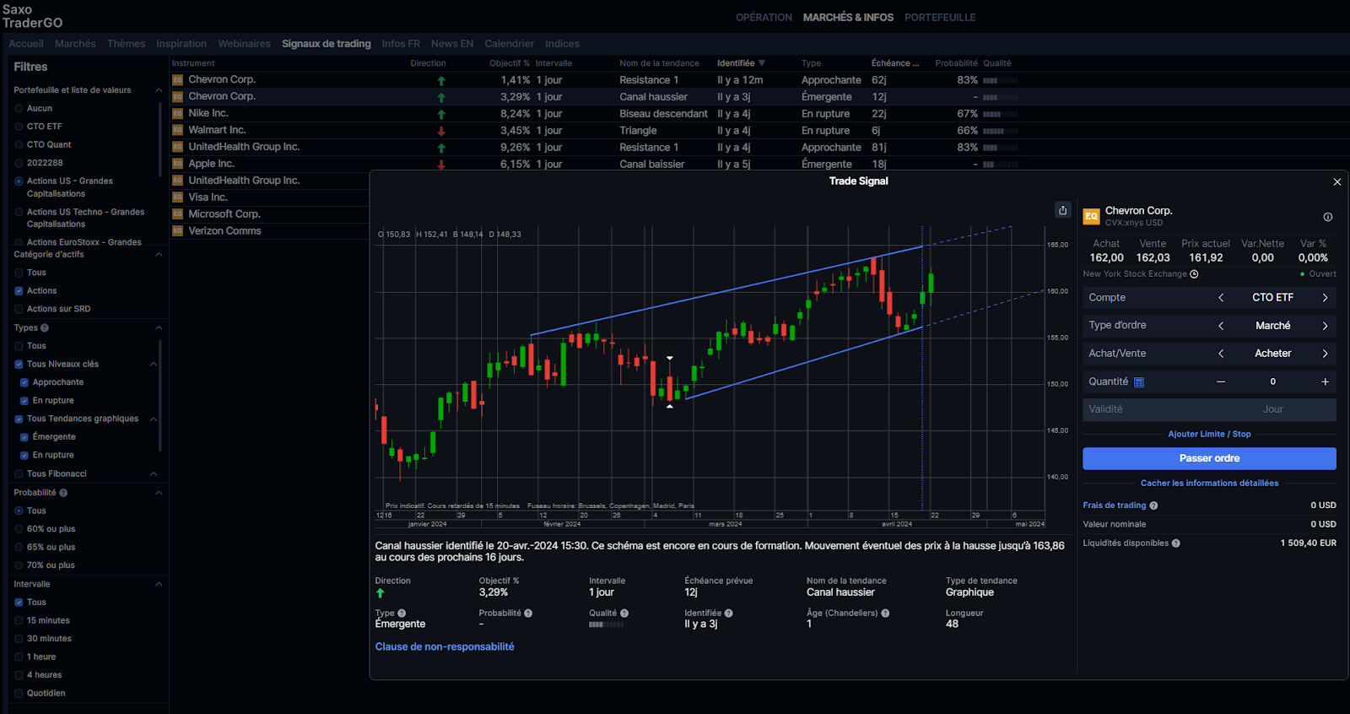
Task: Click the sort arrow on Identifiée column header
Action: [762, 63]
